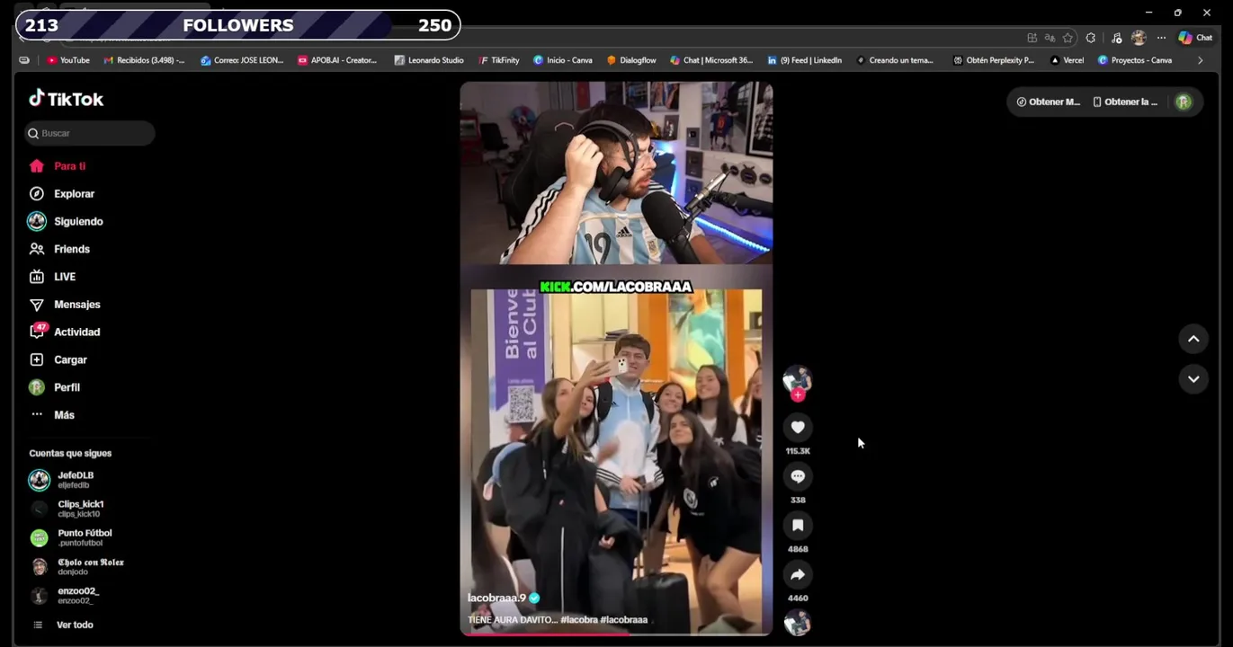Viewport: 1233px width, 647px height.
Task: Add page to favorites star icon
Action: click(x=1068, y=38)
